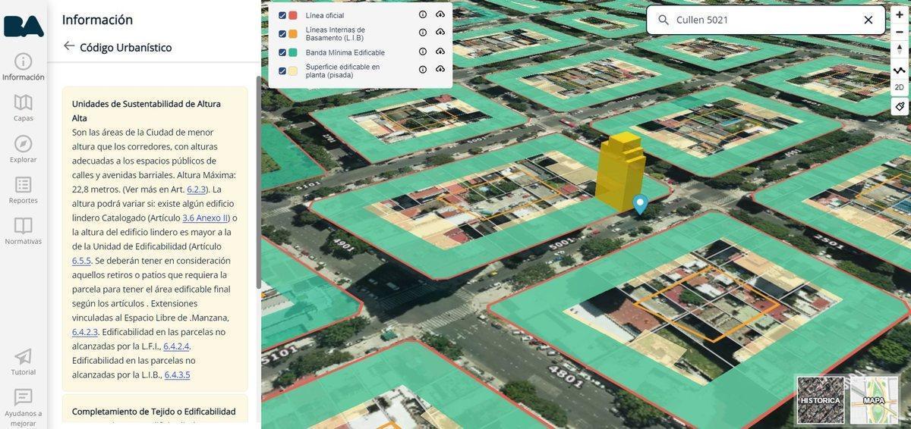
Task: Uncheck Banda Mínima Edificable checkbox
Action: [282, 52]
